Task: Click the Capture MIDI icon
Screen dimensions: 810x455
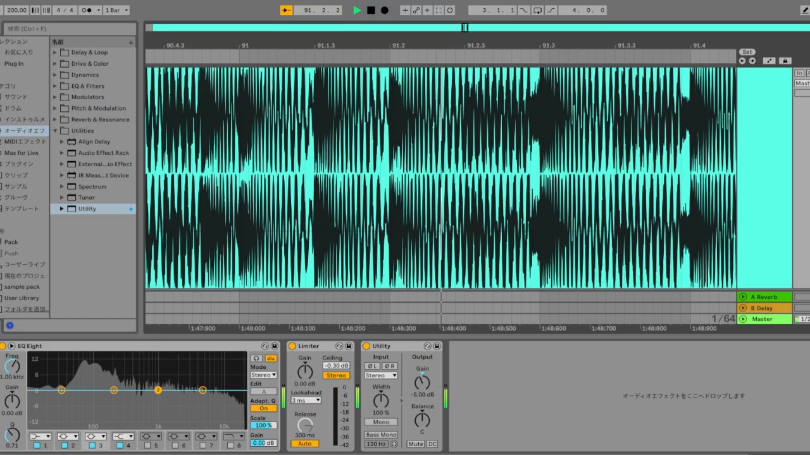Action: (x=439, y=10)
